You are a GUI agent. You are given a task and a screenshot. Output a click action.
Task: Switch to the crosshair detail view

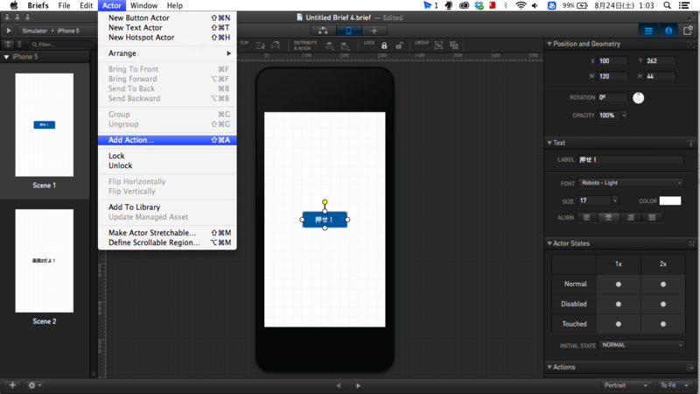pos(374,31)
